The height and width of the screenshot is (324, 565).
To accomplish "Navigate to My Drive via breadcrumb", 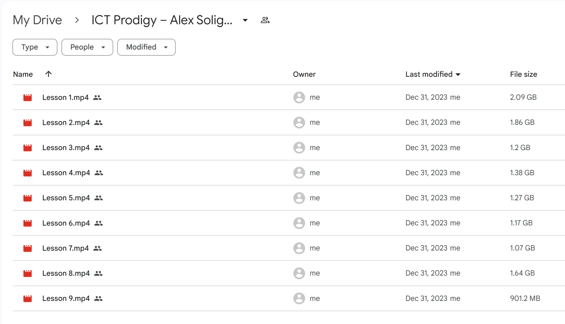I will 38,20.
